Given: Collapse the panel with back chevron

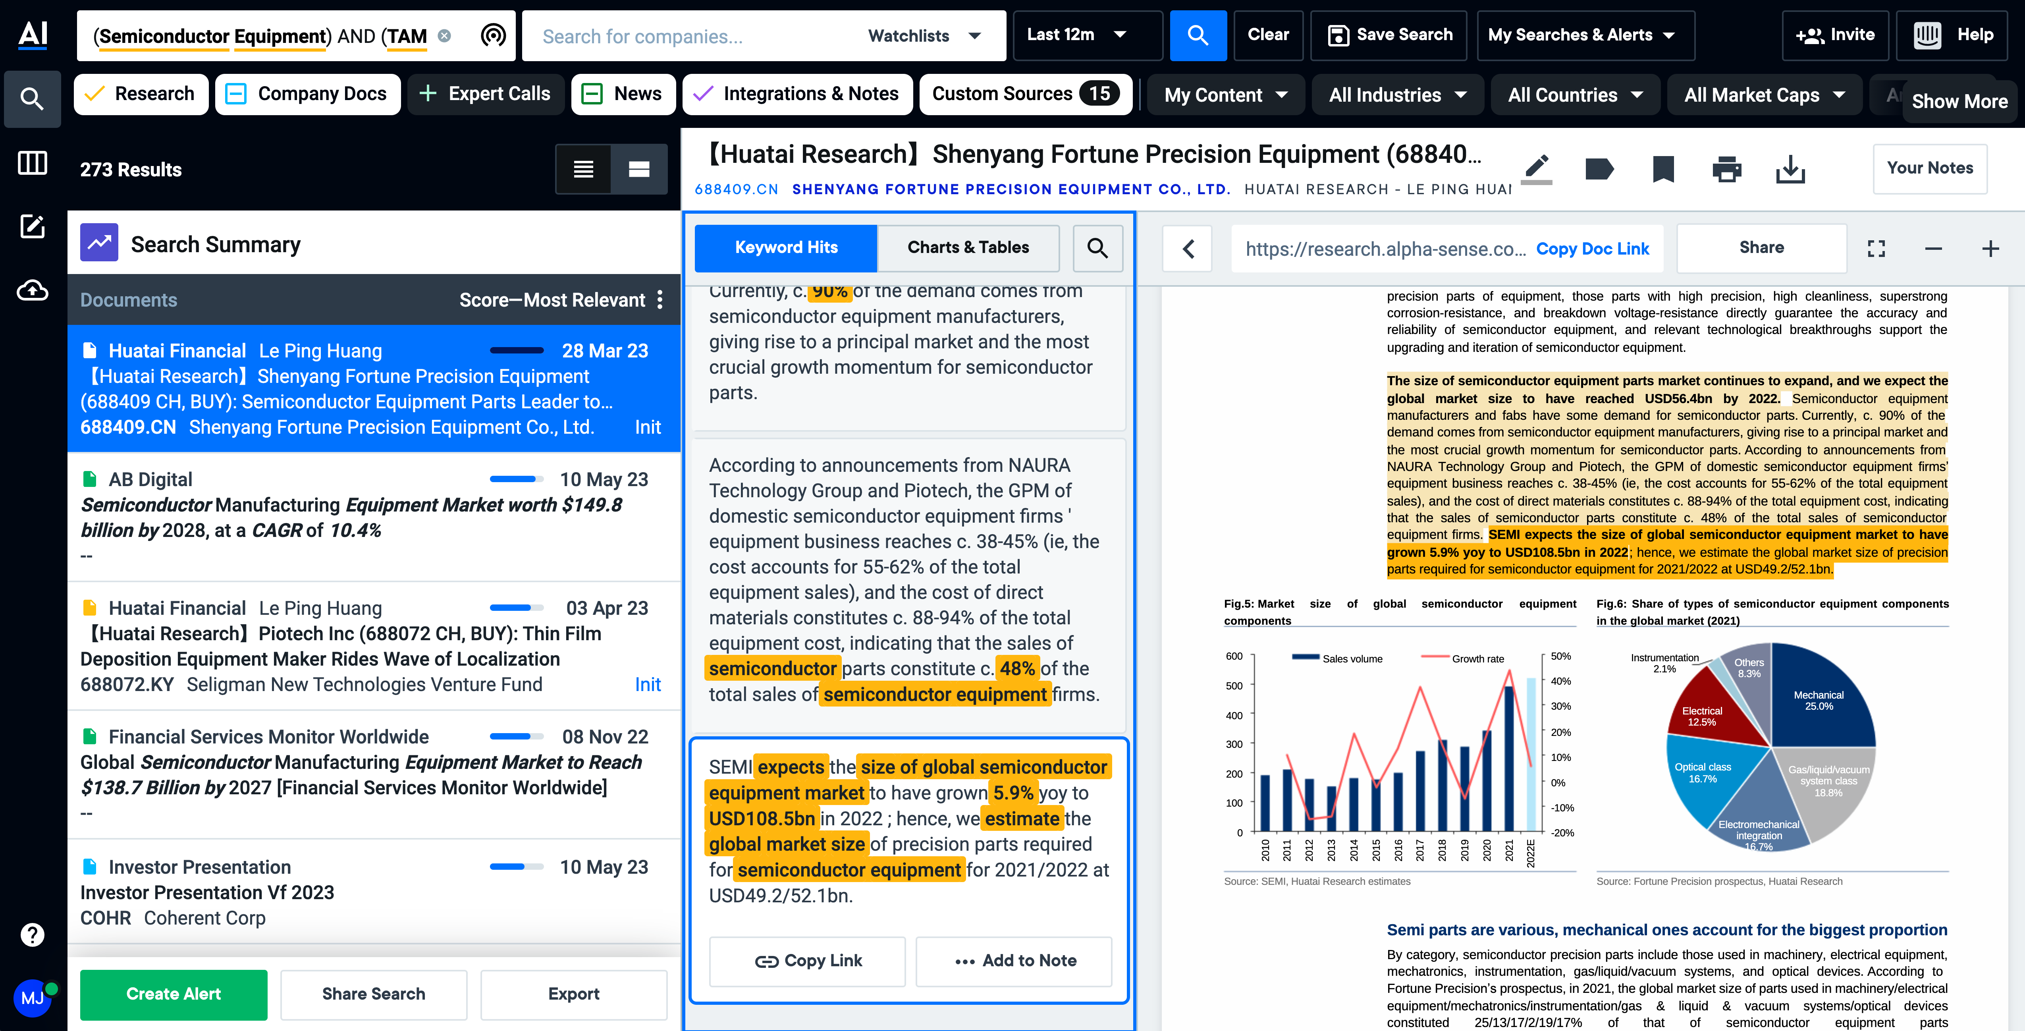Looking at the screenshot, I should tap(1188, 249).
